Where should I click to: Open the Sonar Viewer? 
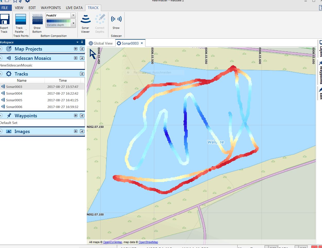pos(85,19)
